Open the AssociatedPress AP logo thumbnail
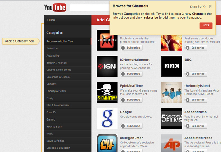The image size is (221, 152). pyautogui.click(x=171, y=143)
